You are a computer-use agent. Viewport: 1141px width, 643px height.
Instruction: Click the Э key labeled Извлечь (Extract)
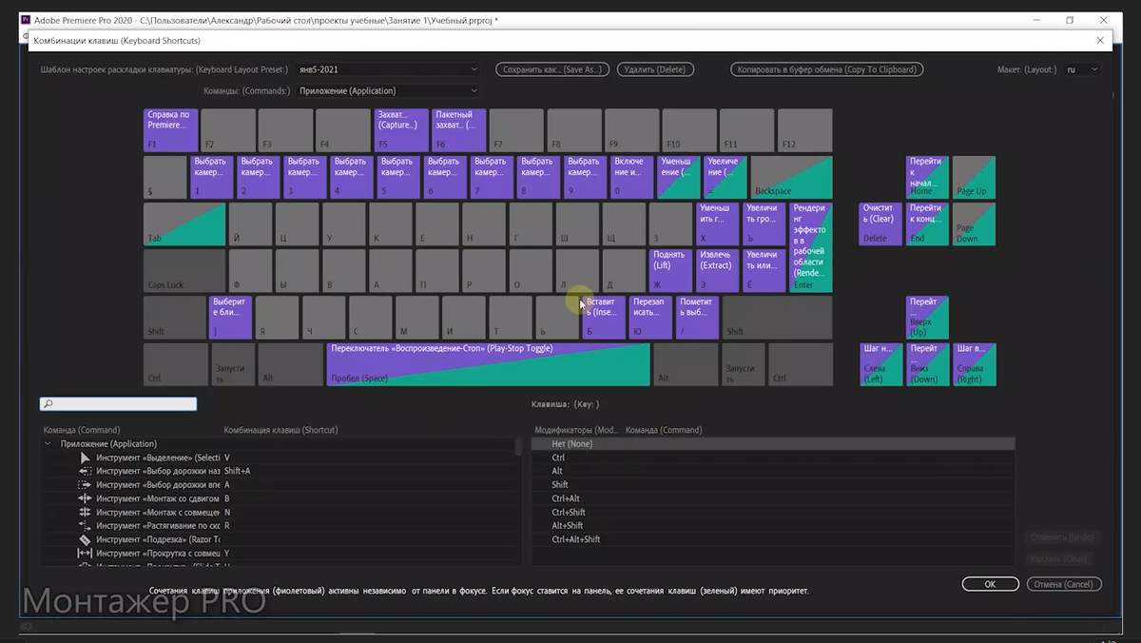click(x=717, y=270)
